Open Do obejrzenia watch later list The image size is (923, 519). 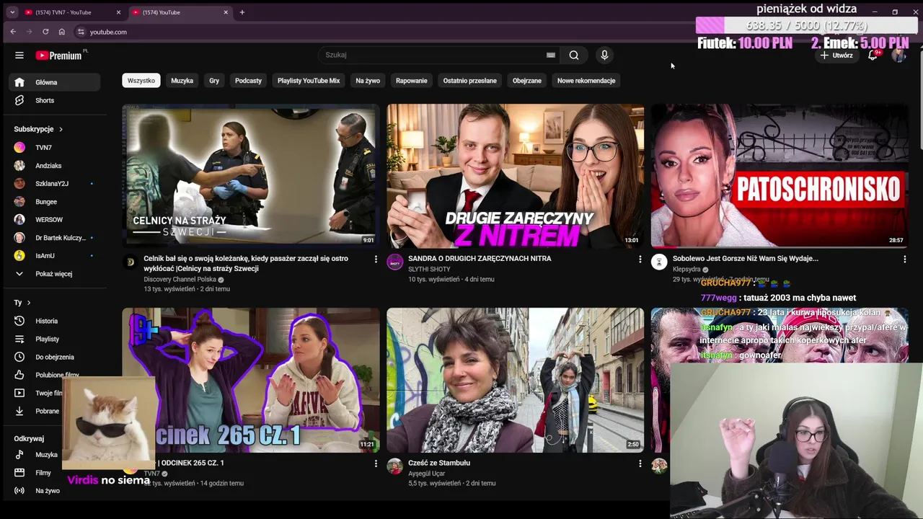(x=54, y=357)
